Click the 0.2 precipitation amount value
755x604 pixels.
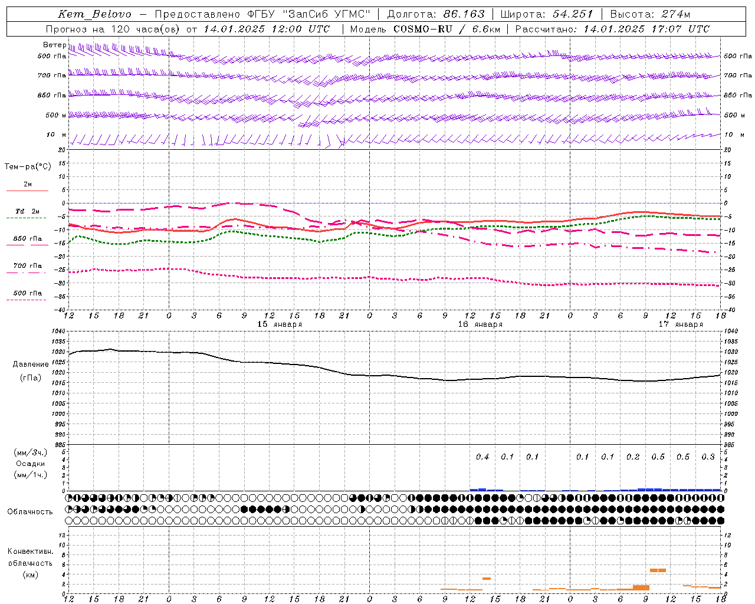click(x=633, y=457)
